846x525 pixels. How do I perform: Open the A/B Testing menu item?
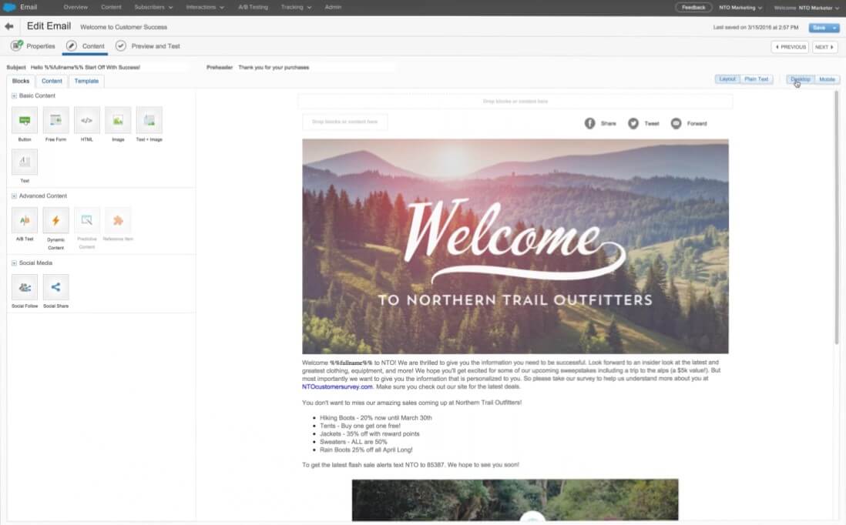[x=253, y=7]
